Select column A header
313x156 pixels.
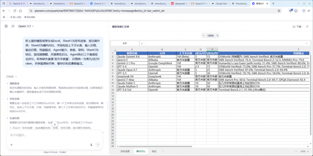(132, 49)
